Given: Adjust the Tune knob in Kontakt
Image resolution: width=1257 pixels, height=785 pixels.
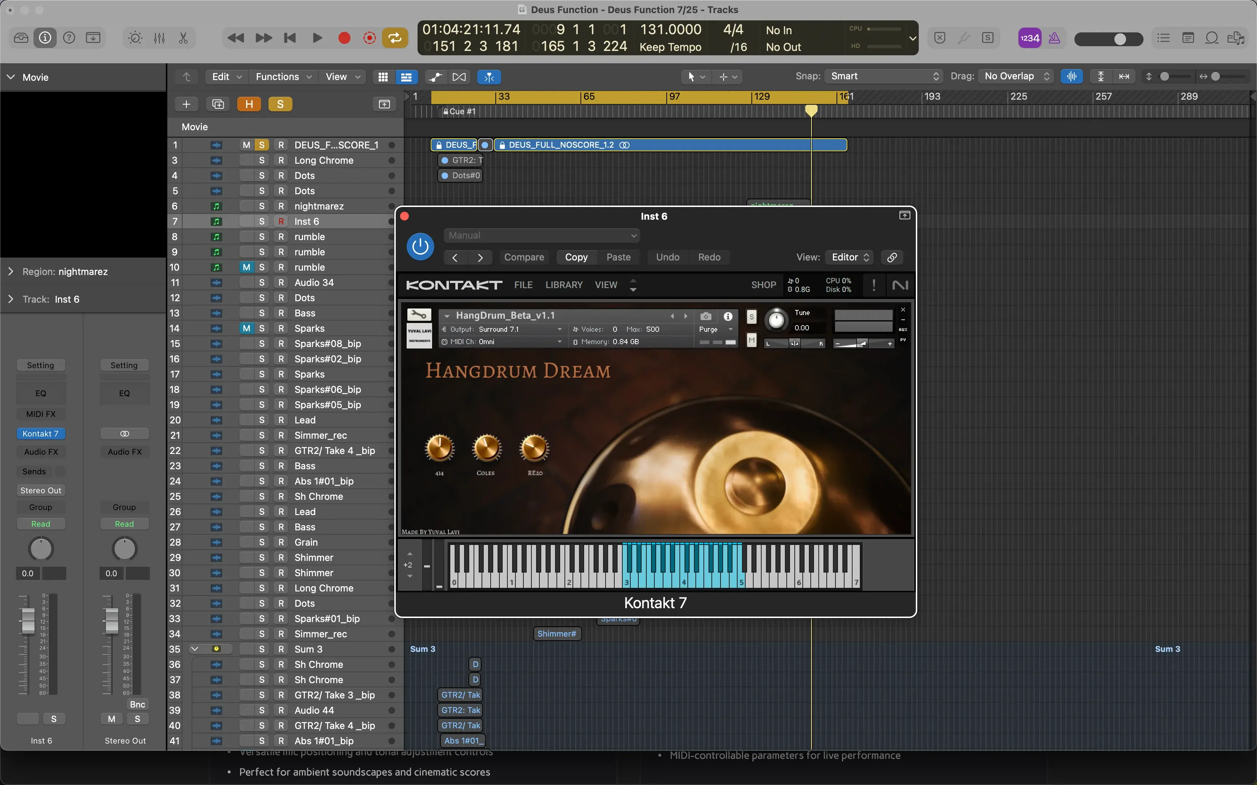Looking at the screenshot, I should (x=776, y=320).
